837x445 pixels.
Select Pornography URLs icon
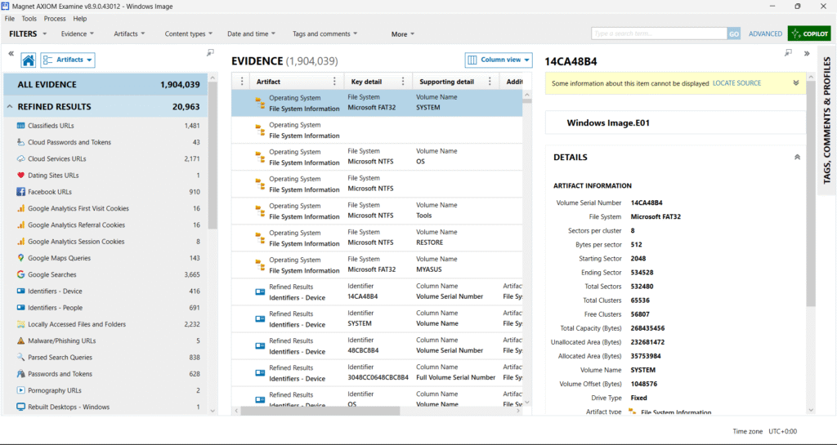(x=20, y=390)
